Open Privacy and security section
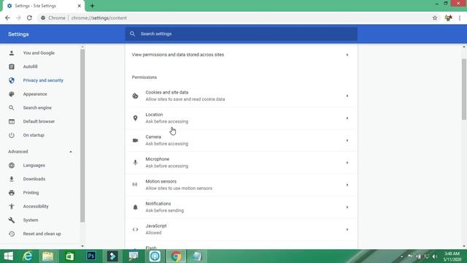 [43, 80]
